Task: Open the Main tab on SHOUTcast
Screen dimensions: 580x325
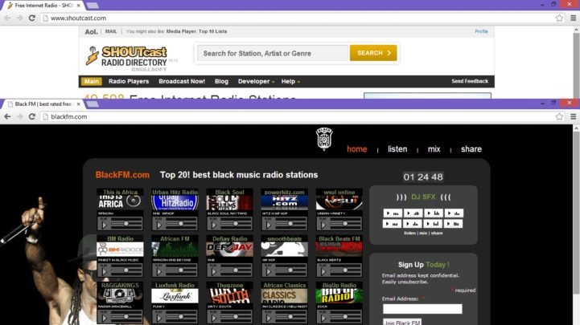Action: click(92, 82)
